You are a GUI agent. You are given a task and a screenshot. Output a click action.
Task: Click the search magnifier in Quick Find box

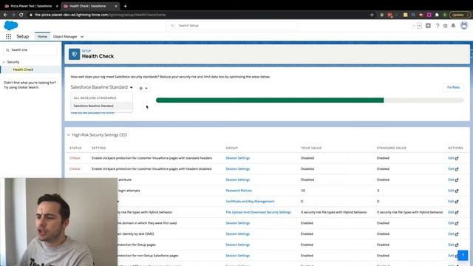7,50
